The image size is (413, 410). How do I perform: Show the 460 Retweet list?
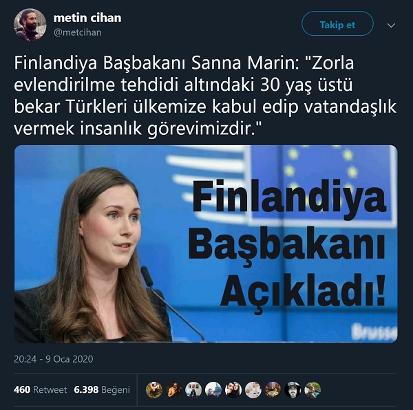coord(40,390)
